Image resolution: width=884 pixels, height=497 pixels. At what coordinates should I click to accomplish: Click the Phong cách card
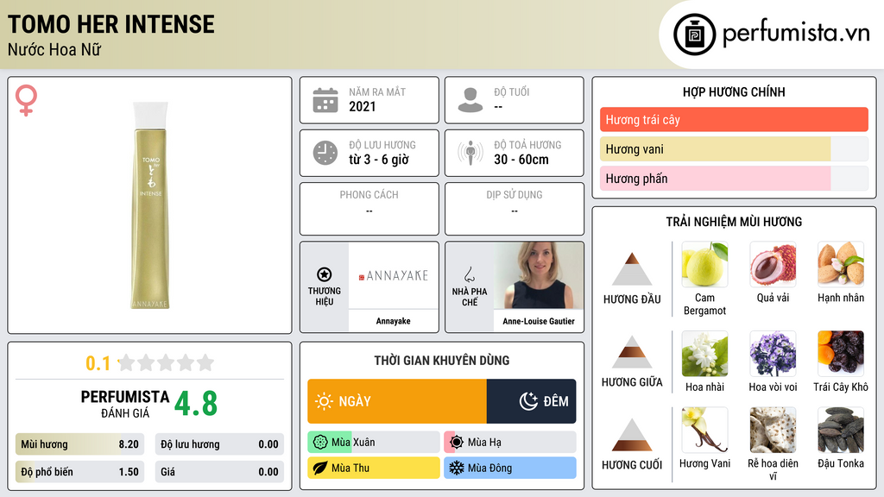coord(369,209)
